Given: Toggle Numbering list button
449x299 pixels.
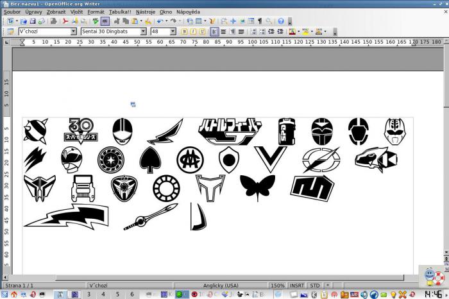Looking at the screenshot, I should pyautogui.click(x=253, y=31).
